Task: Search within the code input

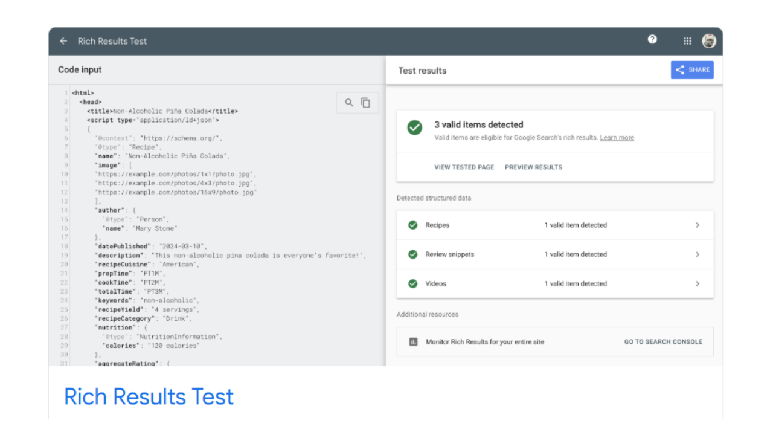Action: 349,103
